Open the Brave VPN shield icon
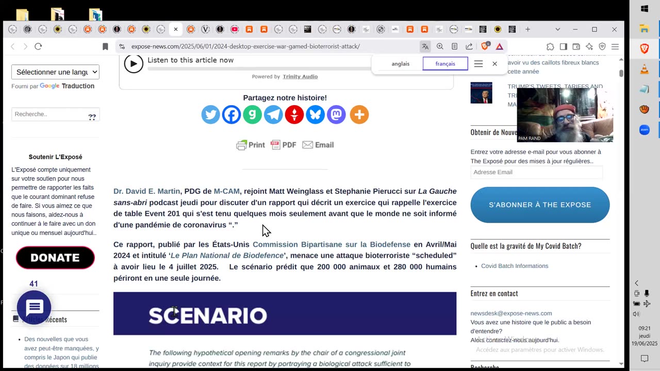 tap(602, 46)
